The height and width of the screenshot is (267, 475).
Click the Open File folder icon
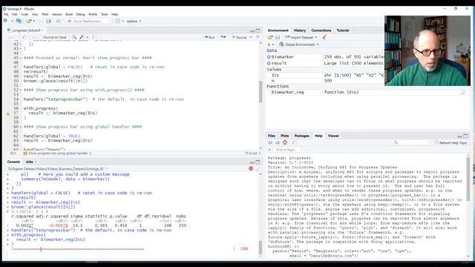(28, 21)
